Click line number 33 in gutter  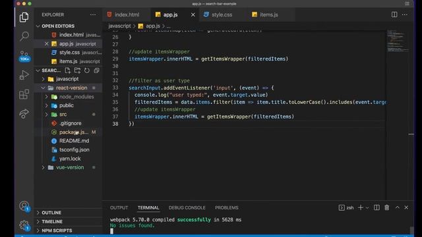coord(115,88)
